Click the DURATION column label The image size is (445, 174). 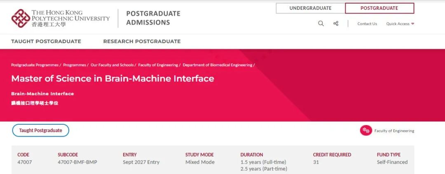click(x=252, y=155)
